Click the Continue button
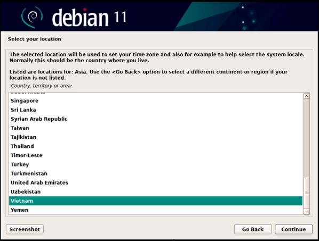 293,229
